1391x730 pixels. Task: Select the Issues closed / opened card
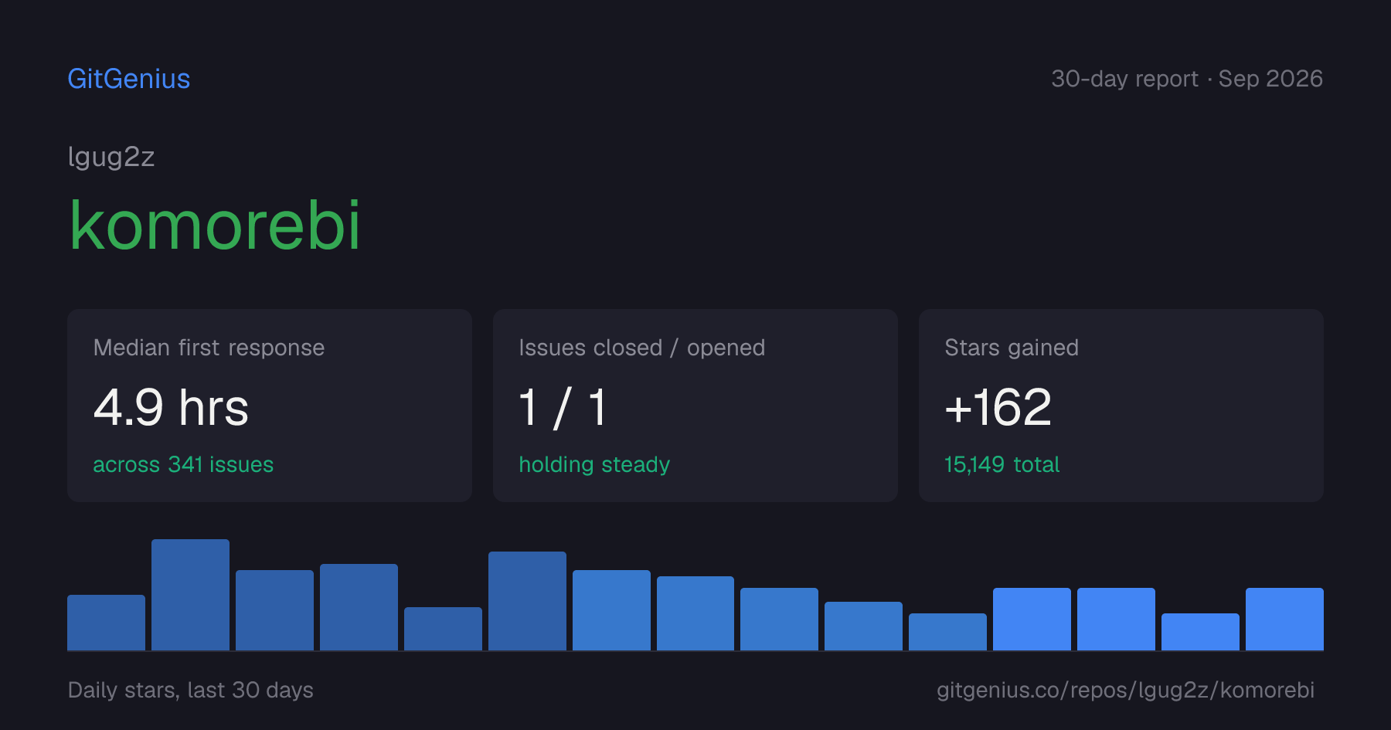pos(695,406)
